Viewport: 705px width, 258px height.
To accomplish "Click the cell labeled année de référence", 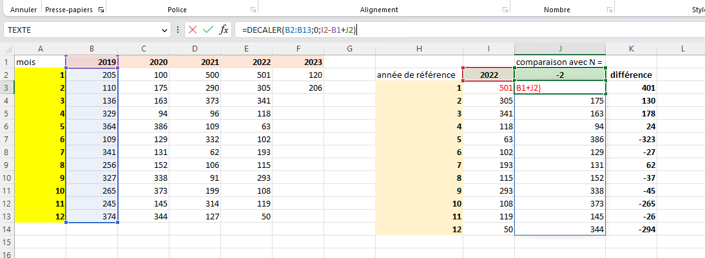I will click(419, 75).
